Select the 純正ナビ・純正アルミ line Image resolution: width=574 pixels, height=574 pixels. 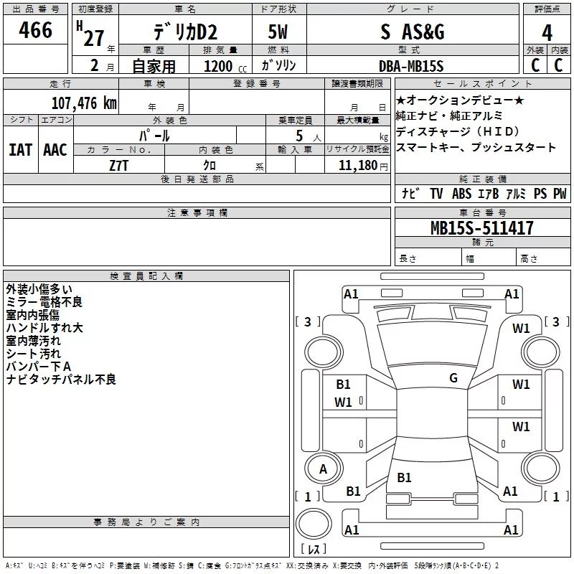pyautogui.click(x=449, y=116)
